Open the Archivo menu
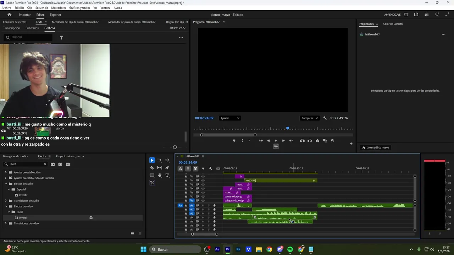454x255 pixels. pos(6,8)
